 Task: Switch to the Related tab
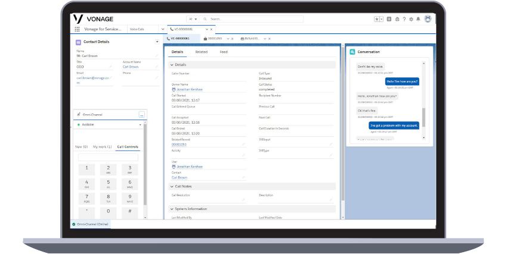(202, 52)
